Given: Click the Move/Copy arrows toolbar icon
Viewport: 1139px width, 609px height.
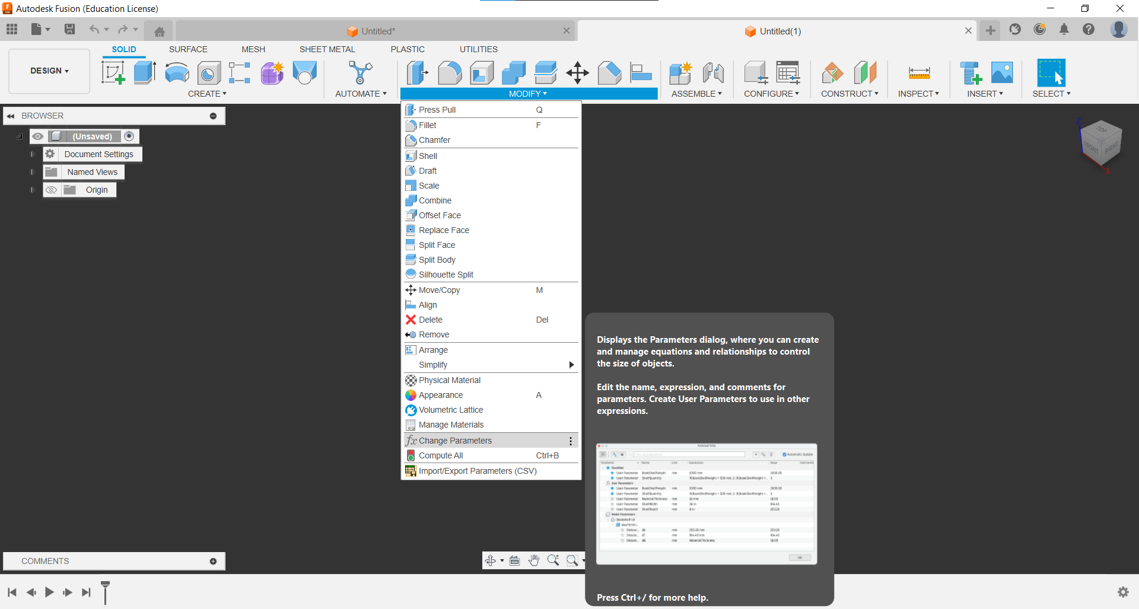Looking at the screenshot, I should point(577,73).
